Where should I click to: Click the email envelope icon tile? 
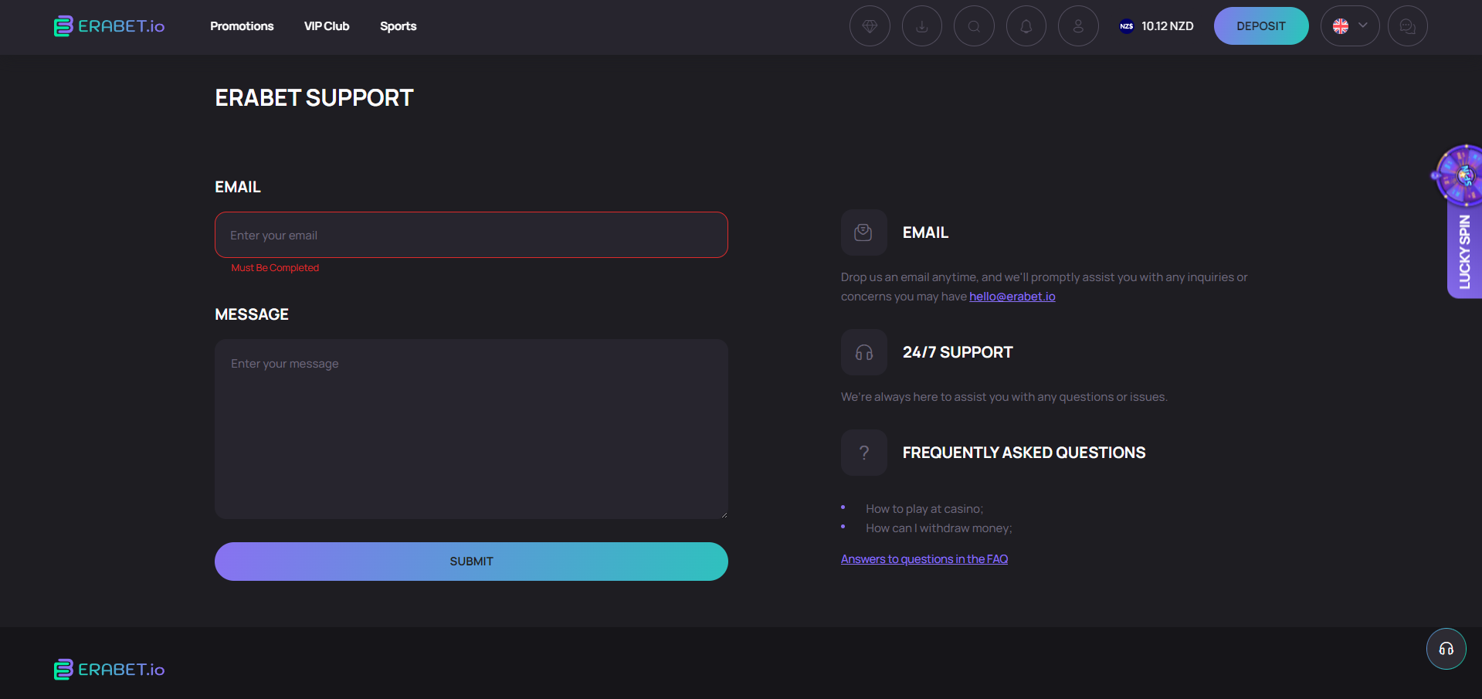864,232
